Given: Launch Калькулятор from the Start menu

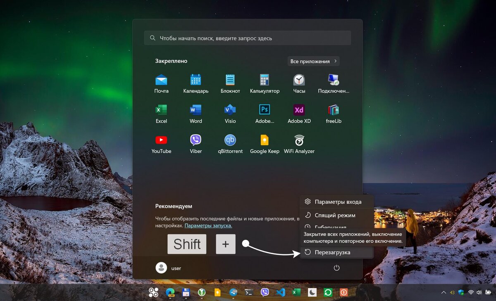Looking at the screenshot, I should pos(265,84).
